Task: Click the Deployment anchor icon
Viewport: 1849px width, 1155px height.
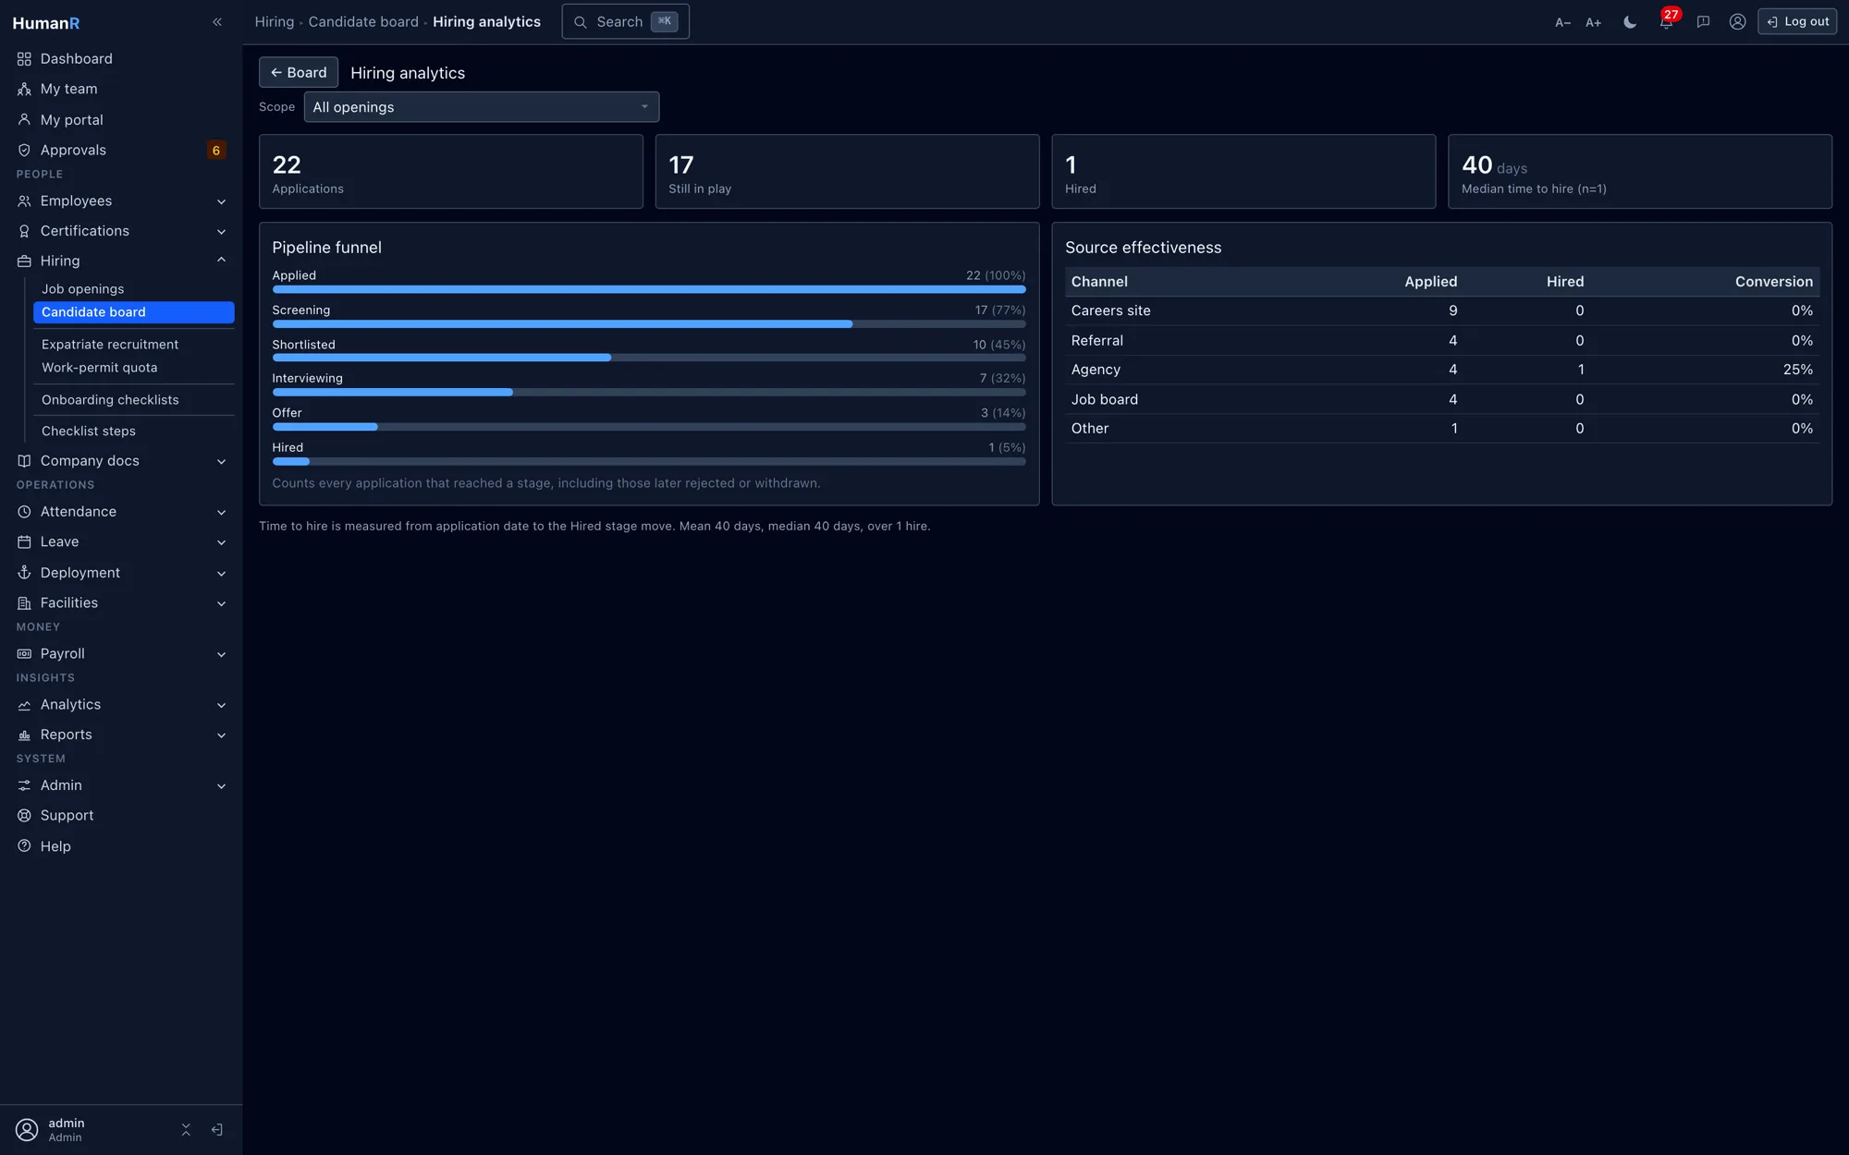Action: pyautogui.click(x=24, y=572)
